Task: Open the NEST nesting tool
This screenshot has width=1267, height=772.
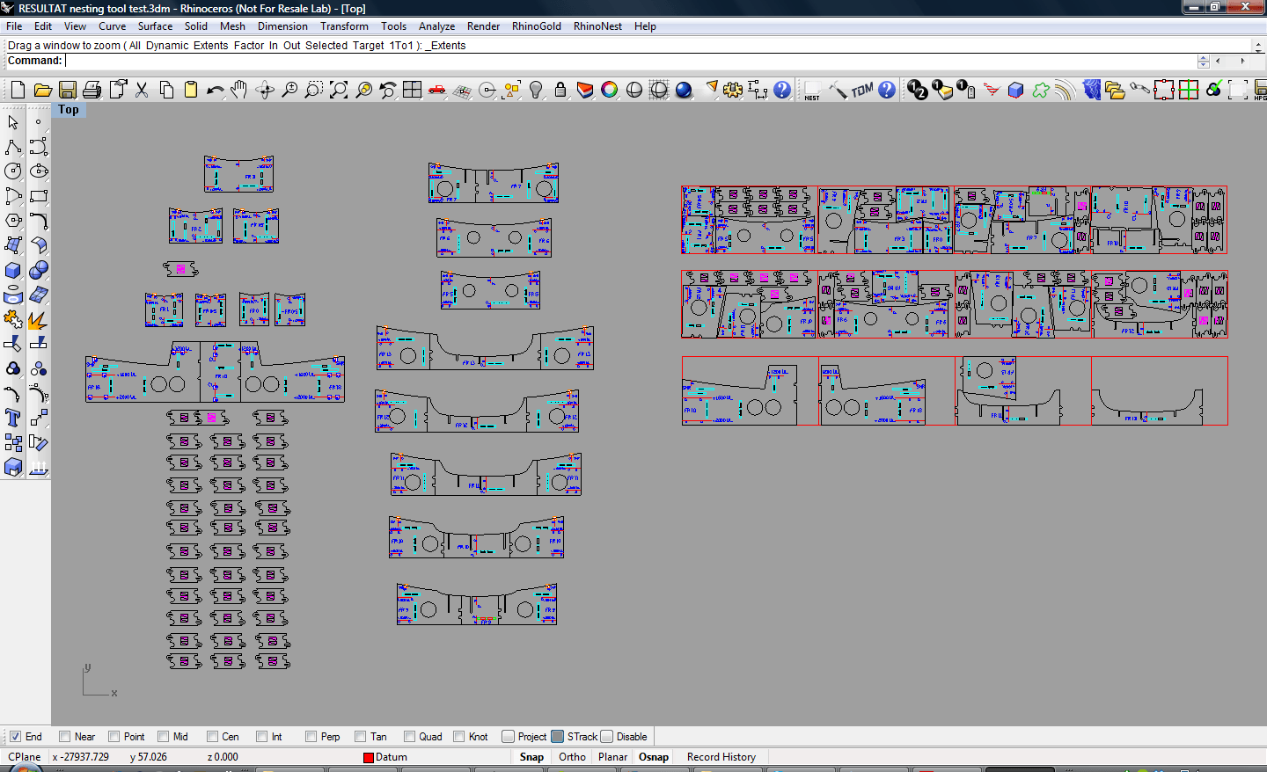Action: click(x=811, y=91)
